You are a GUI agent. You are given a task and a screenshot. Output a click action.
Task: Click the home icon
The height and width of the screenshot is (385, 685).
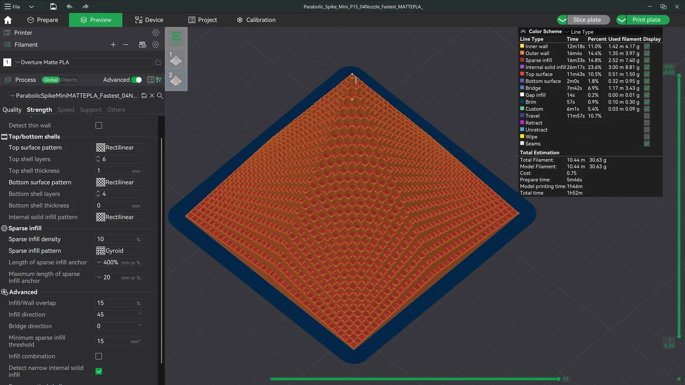click(8, 20)
